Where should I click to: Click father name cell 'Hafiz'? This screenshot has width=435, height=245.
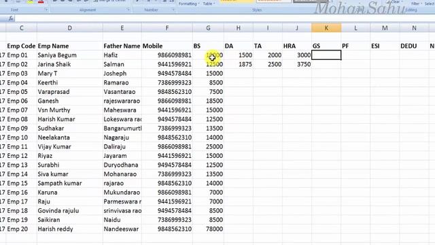click(122, 55)
